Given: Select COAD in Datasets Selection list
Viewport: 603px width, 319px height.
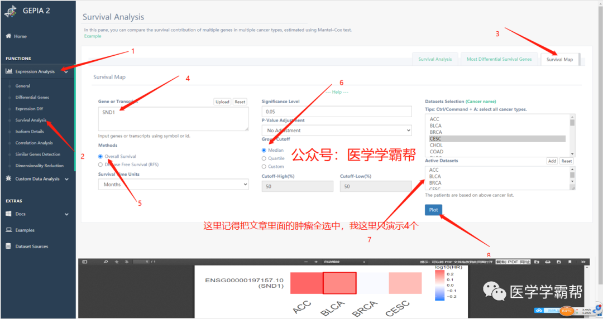Looking at the screenshot, I should pyautogui.click(x=497, y=152).
